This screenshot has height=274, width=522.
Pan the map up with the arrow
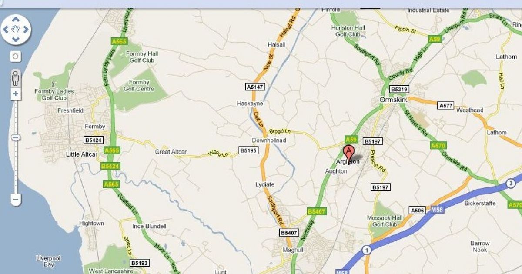(16, 20)
